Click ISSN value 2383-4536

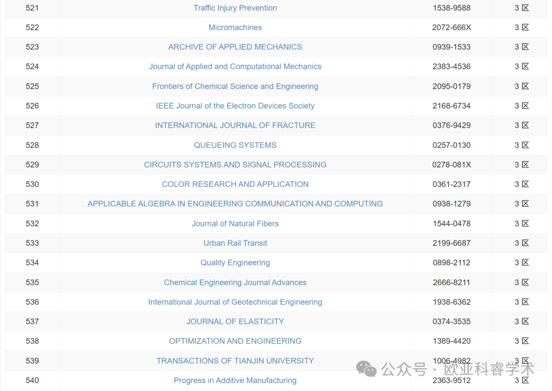click(x=452, y=66)
